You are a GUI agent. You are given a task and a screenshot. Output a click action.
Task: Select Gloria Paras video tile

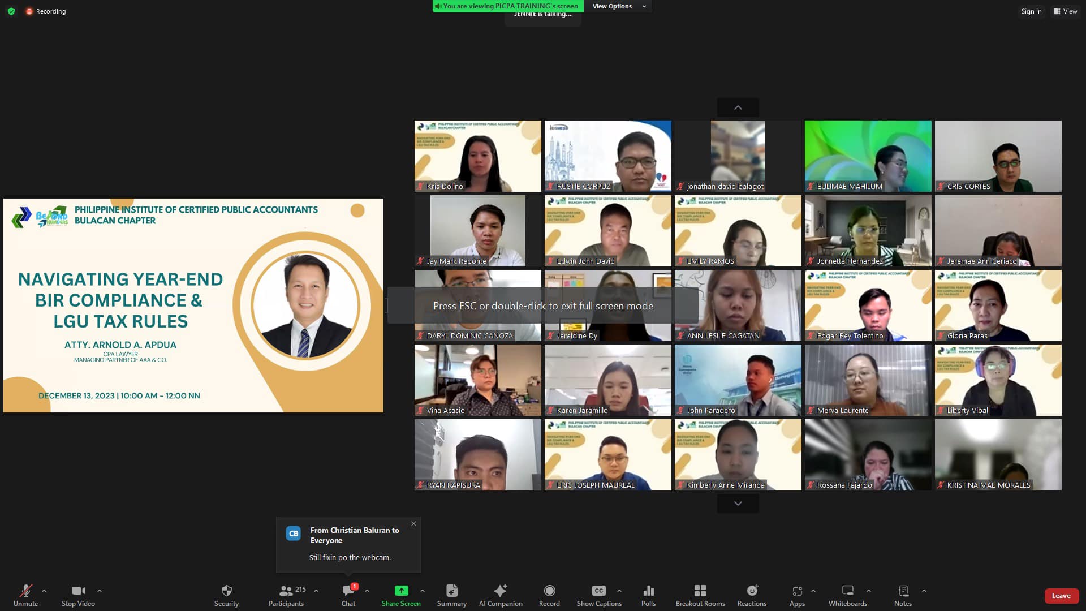(998, 305)
